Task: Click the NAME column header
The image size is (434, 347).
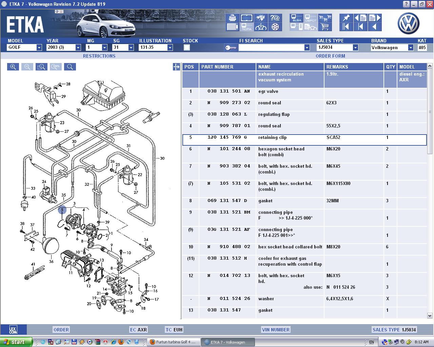Action: (x=290, y=67)
